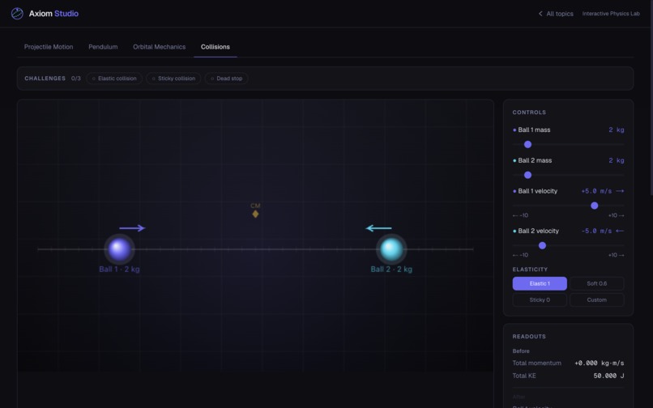Open the Projectile Motion tab
The image size is (653, 408).
pos(49,47)
